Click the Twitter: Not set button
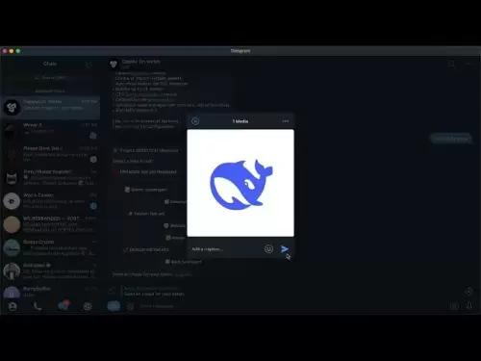 (146, 214)
